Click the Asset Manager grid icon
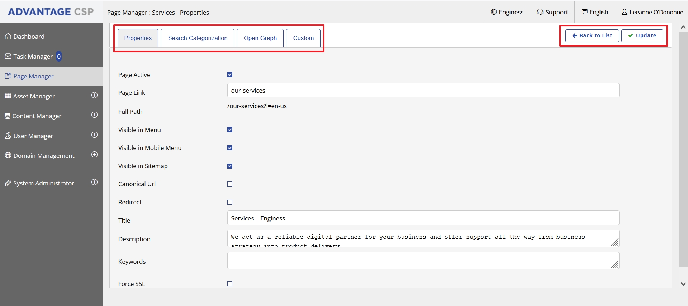The image size is (688, 306). click(x=8, y=96)
